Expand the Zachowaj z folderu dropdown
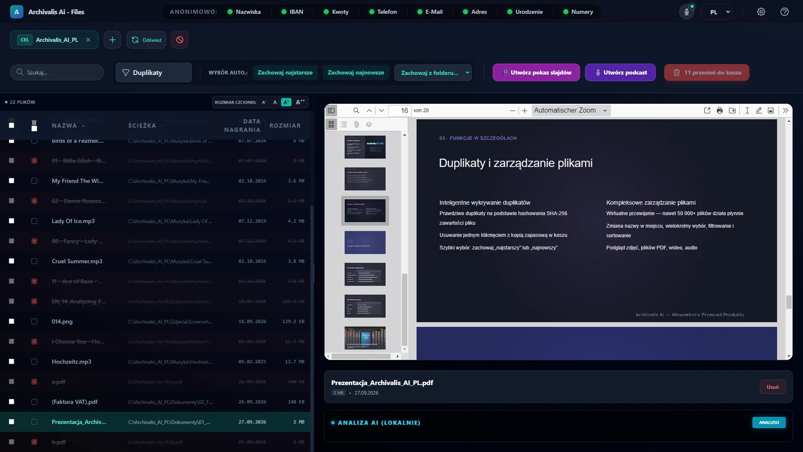Image resolution: width=803 pixels, height=452 pixels. click(x=433, y=73)
